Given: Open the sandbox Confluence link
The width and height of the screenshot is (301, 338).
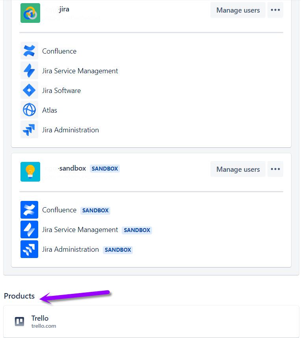Looking at the screenshot, I should click(x=59, y=210).
